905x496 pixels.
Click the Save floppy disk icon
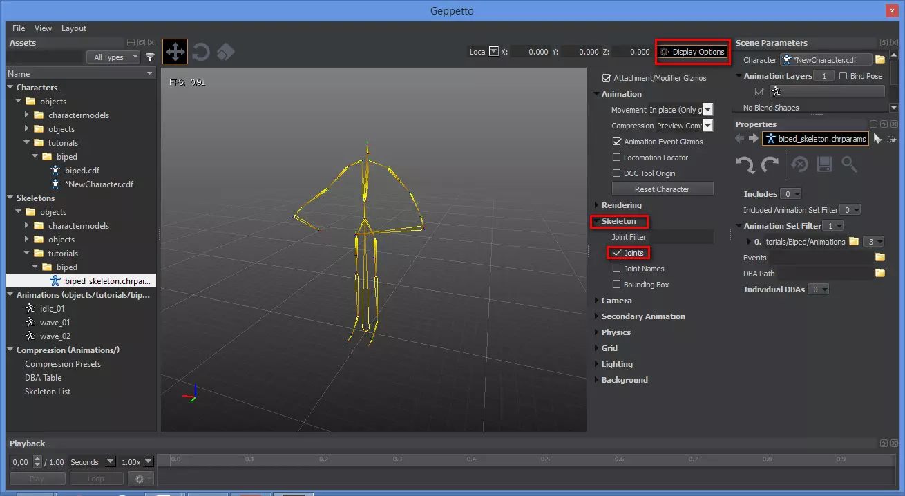pyautogui.click(x=823, y=164)
